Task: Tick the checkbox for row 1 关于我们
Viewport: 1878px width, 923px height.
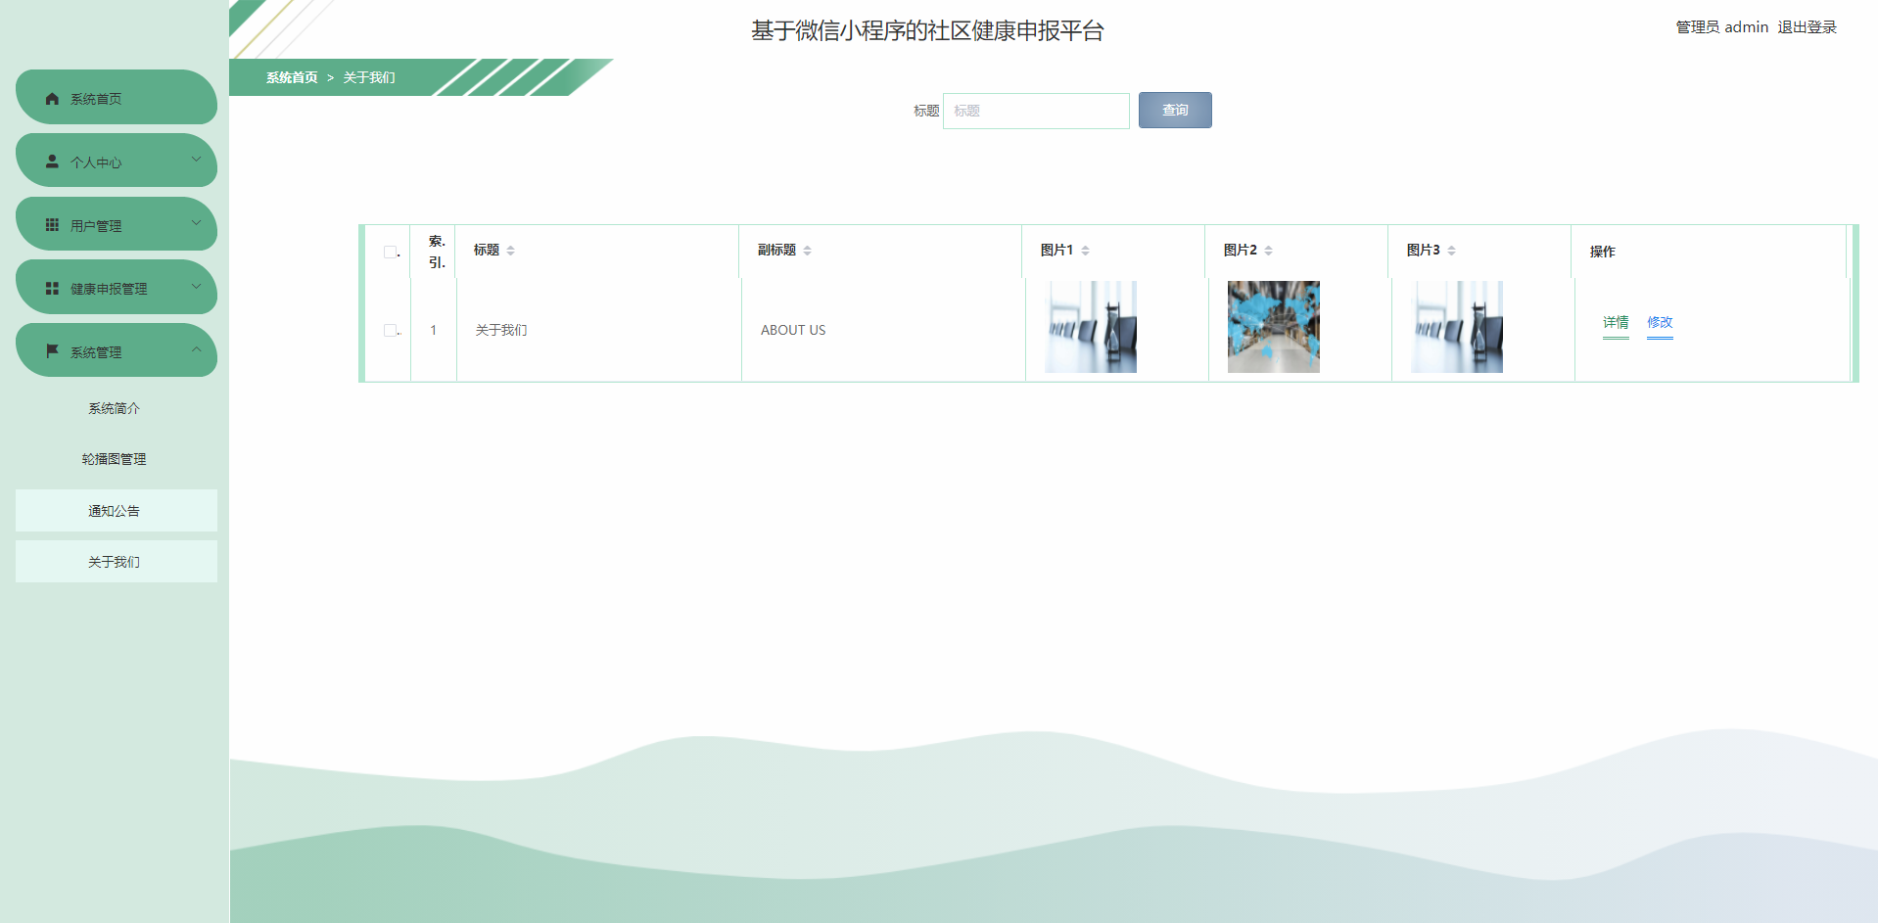Action: (390, 330)
